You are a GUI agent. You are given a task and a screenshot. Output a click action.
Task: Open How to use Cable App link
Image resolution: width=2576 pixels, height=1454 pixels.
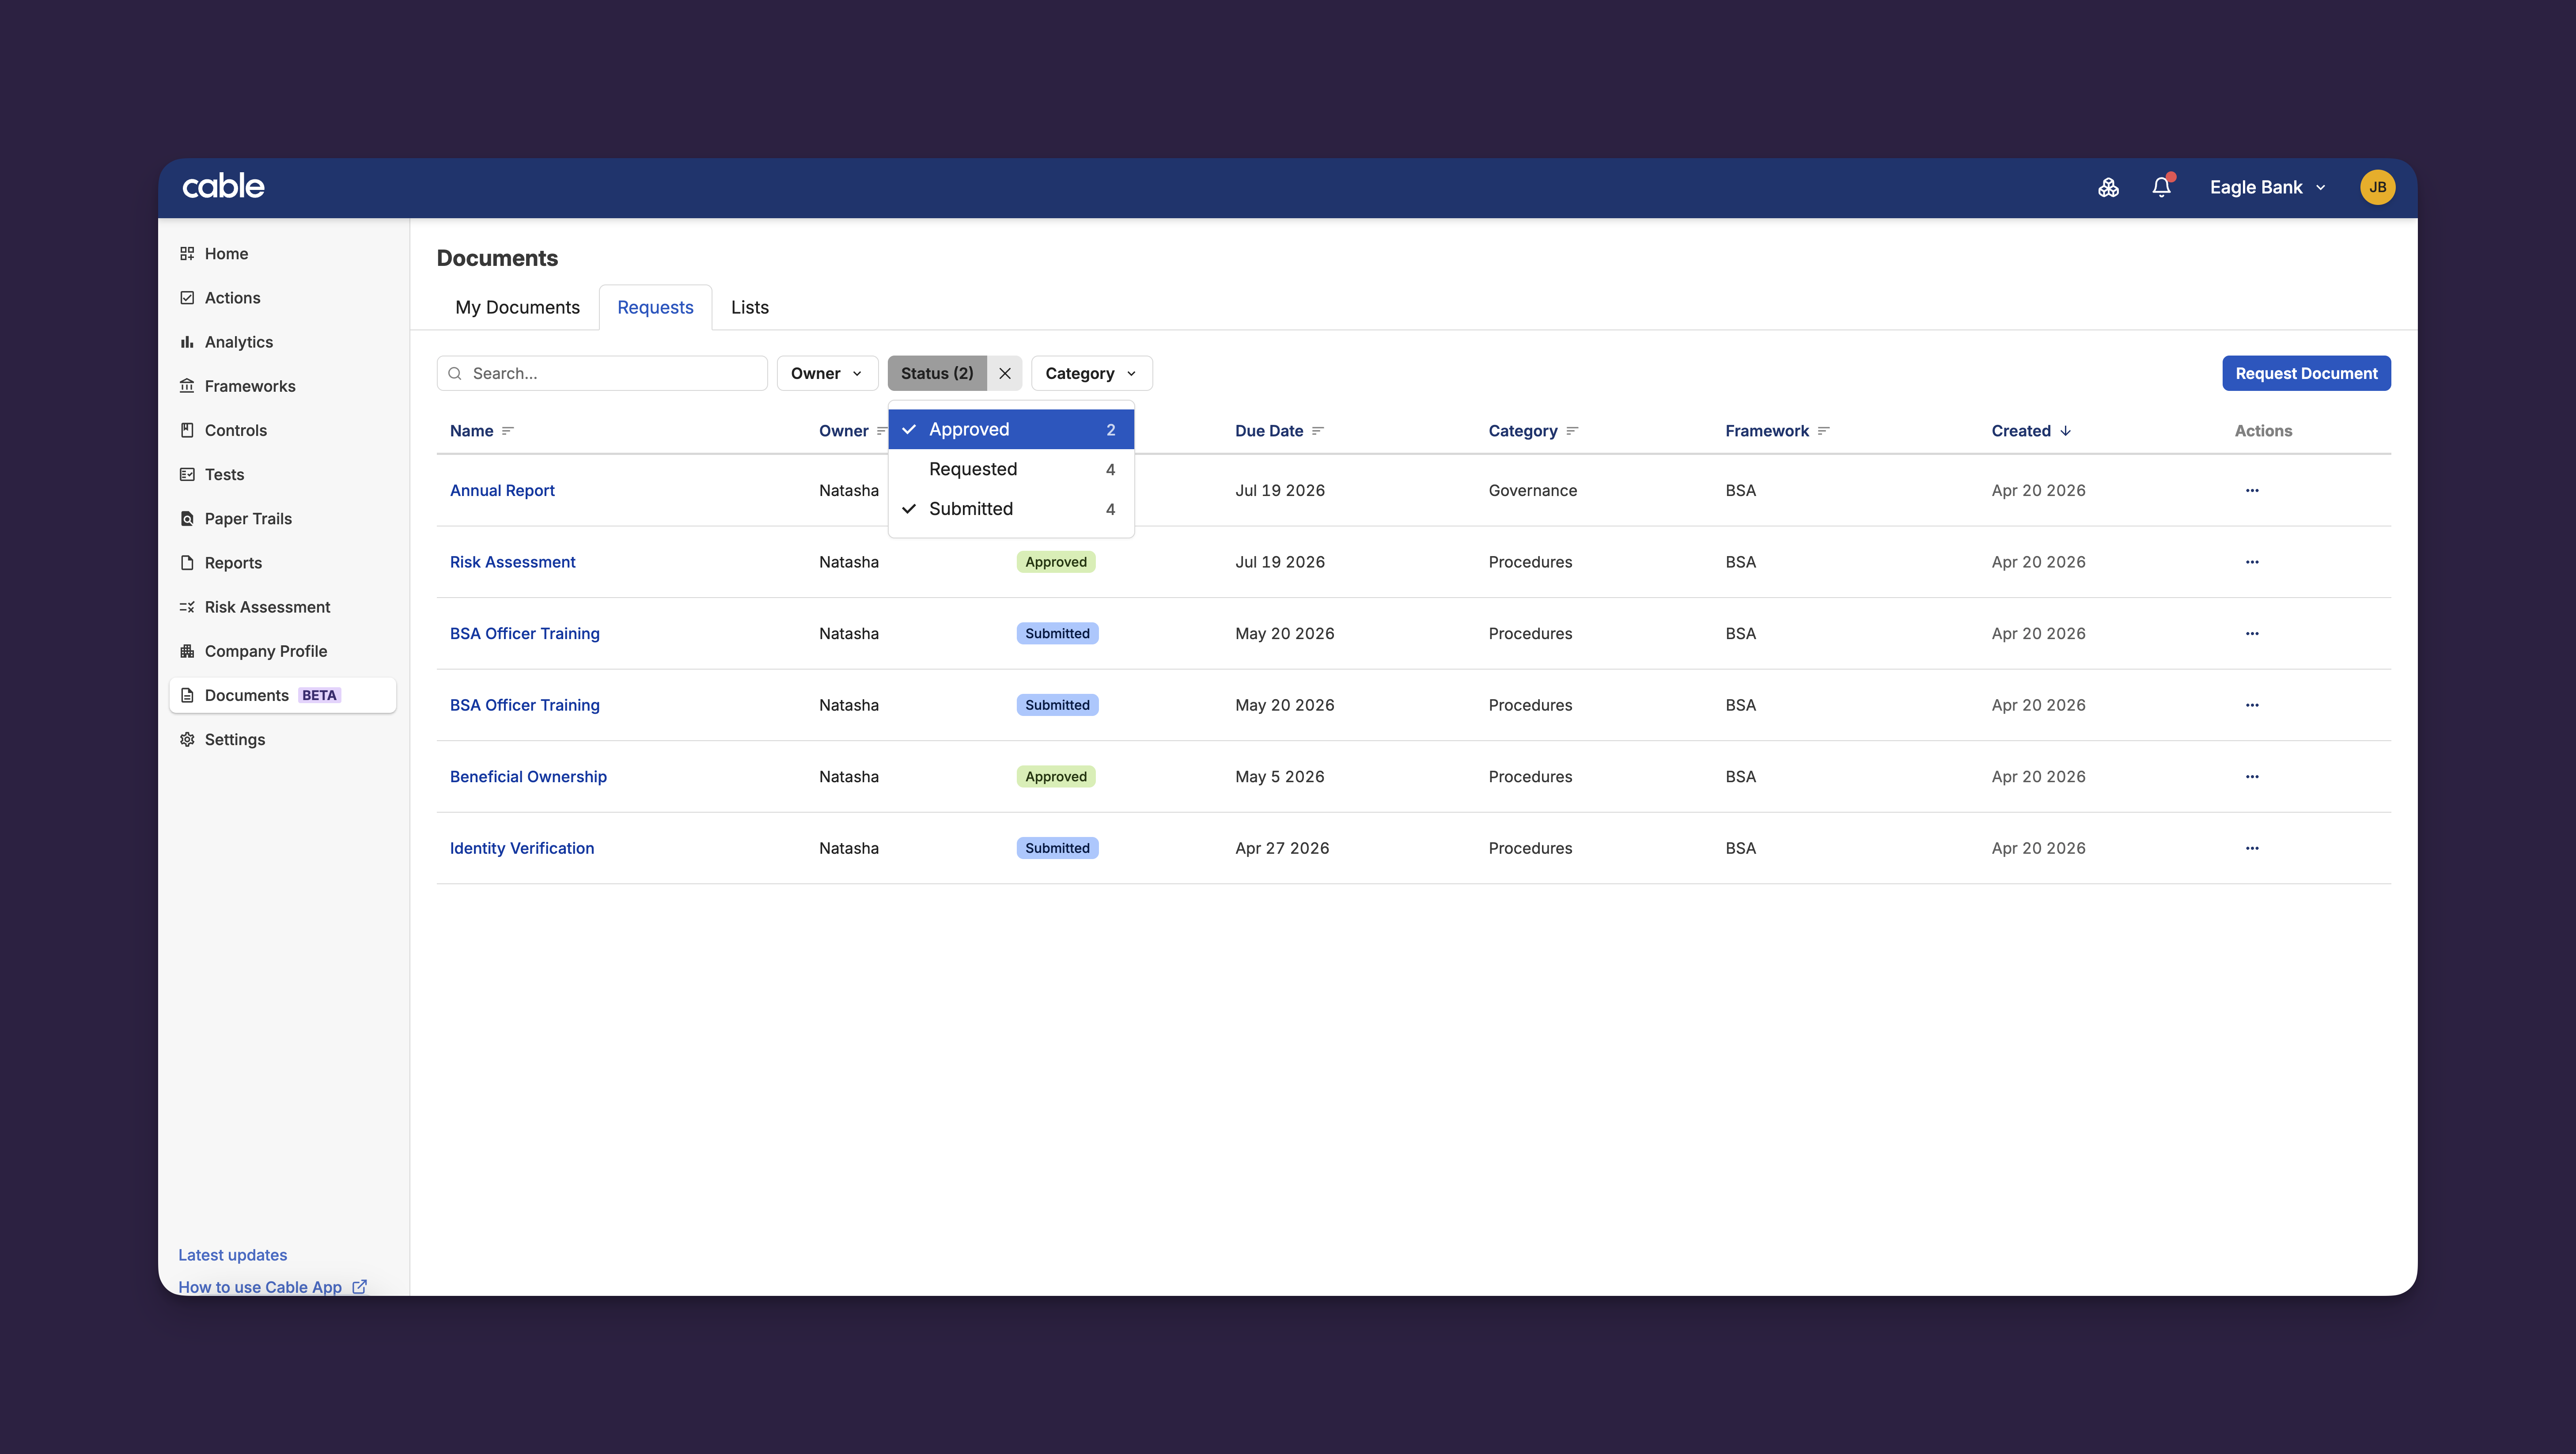(x=260, y=1286)
